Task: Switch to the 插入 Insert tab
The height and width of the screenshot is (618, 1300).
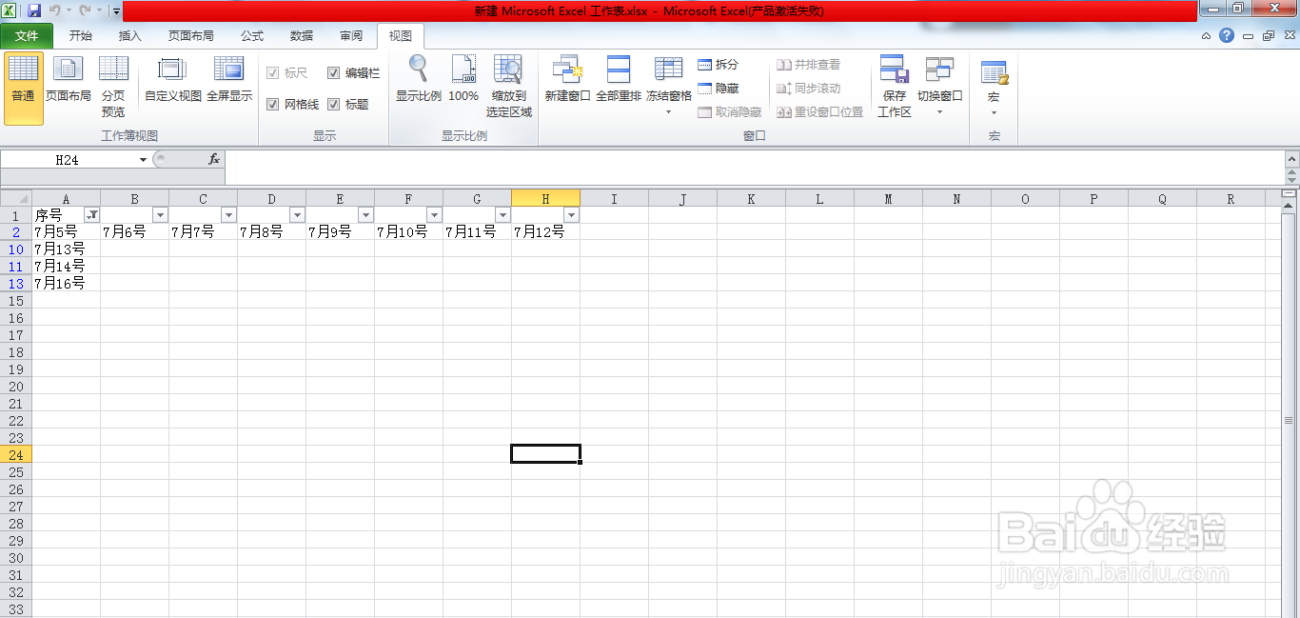Action: (129, 36)
